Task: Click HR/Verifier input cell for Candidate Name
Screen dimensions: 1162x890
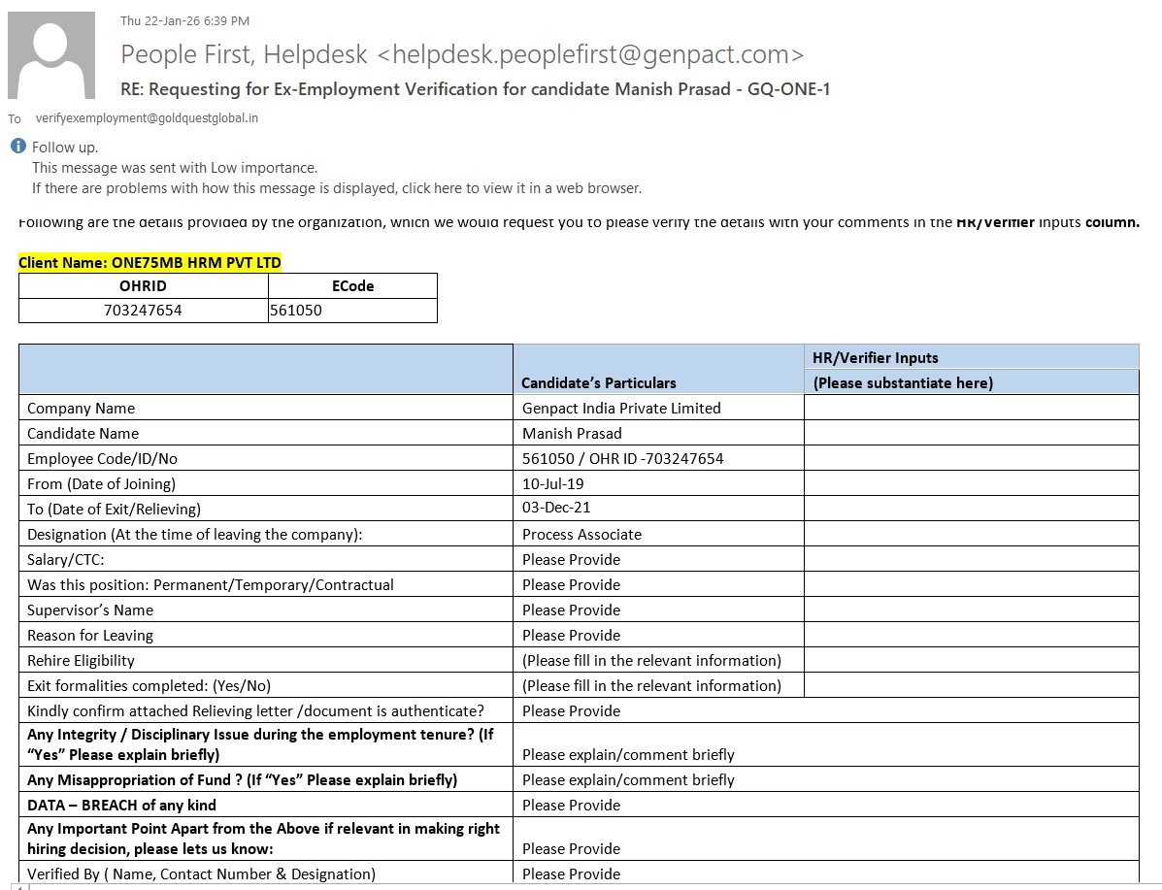Action: tap(971, 433)
